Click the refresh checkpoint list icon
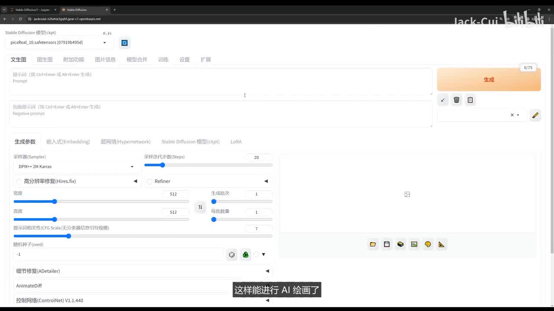This screenshot has height=311, width=554. click(x=125, y=43)
